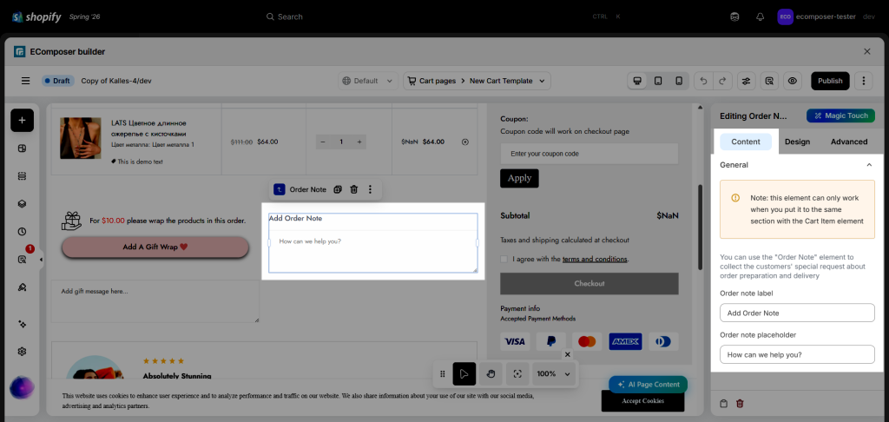Image resolution: width=889 pixels, height=422 pixels.
Task: Open the ecomposer-tester account menu
Action: [x=826, y=16]
